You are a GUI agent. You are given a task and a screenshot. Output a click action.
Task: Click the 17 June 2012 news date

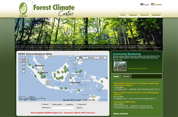[119, 87]
